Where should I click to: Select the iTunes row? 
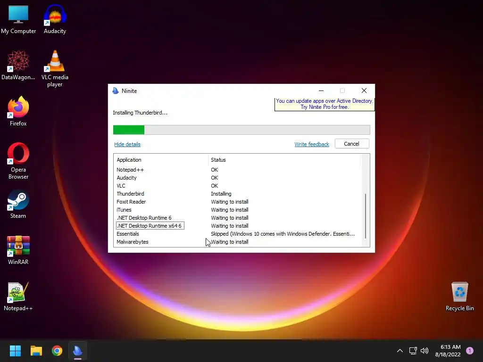pyautogui.click(x=237, y=210)
